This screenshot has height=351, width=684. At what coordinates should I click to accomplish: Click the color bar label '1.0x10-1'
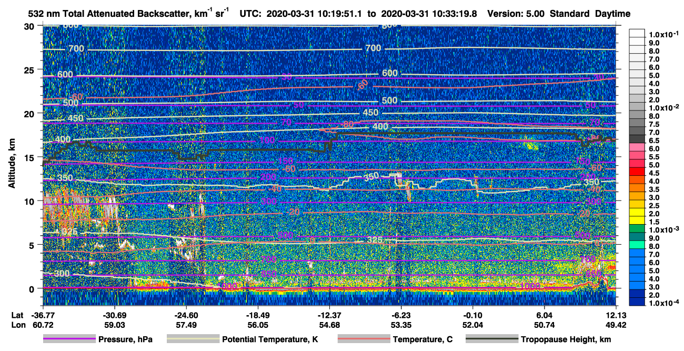pyautogui.click(x=665, y=35)
